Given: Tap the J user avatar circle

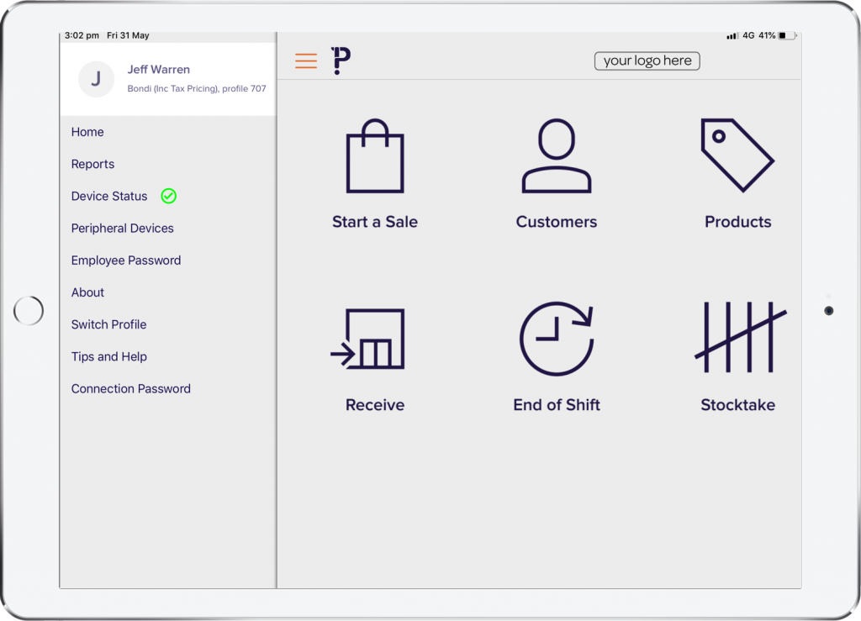Looking at the screenshot, I should point(96,79).
